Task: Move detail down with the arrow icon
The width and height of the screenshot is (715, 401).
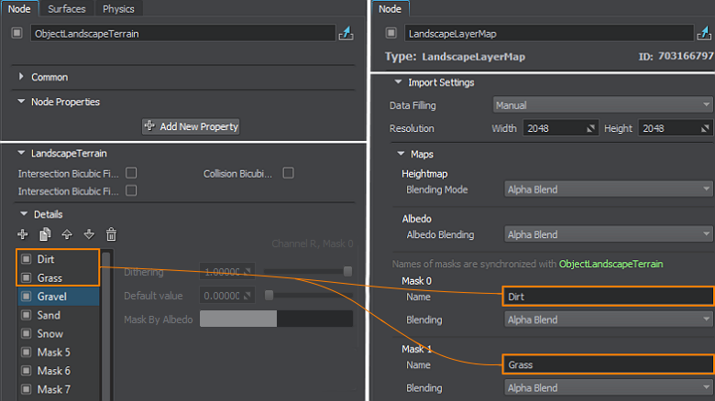Action: tap(89, 234)
